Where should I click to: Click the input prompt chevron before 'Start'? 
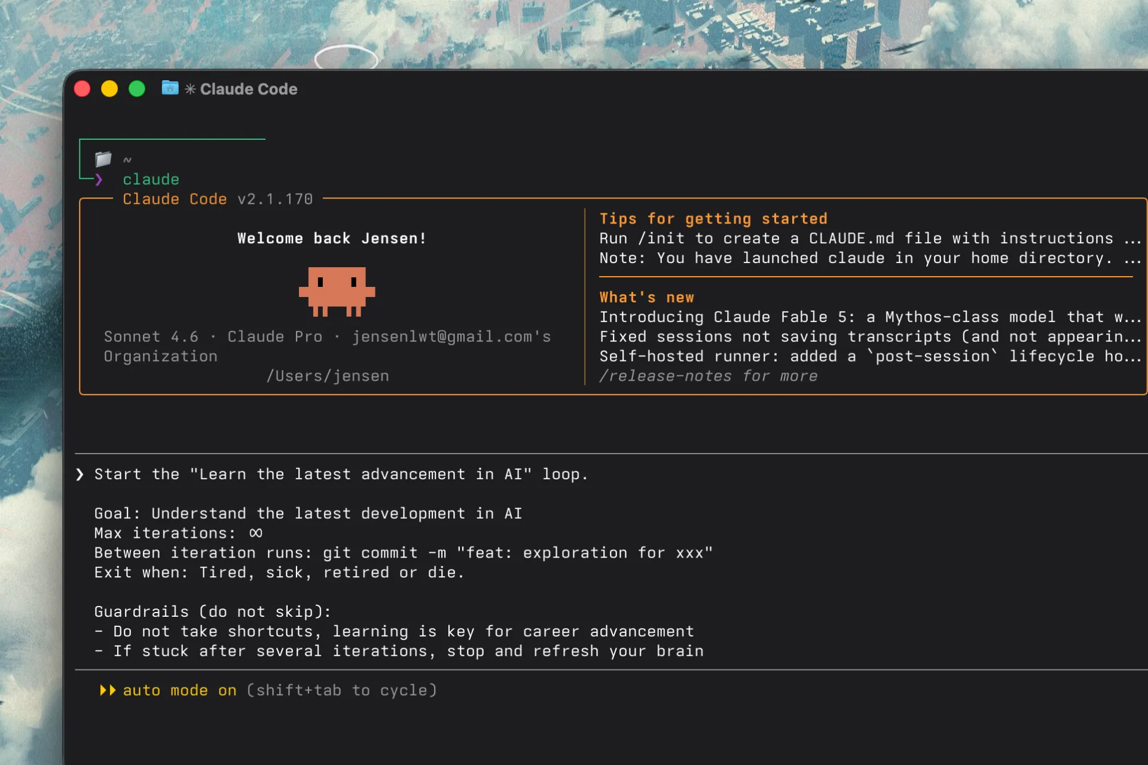(80, 475)
